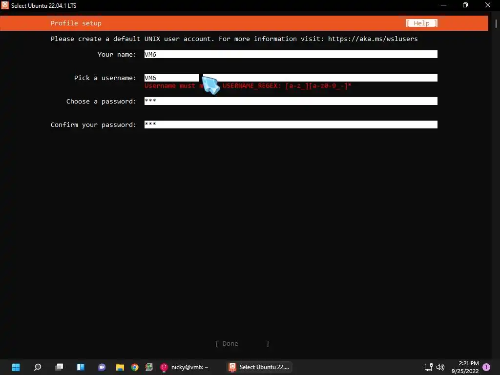Focus the Choose a password field
Image resolution: width=500 pixels, height=375 pixels.
pyautogui.click(x=291, y=101)
